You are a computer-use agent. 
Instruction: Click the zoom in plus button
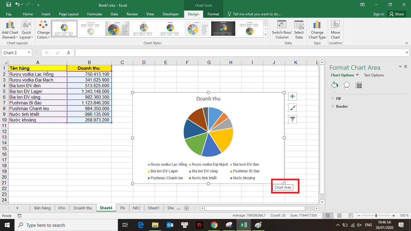(394, 216)
